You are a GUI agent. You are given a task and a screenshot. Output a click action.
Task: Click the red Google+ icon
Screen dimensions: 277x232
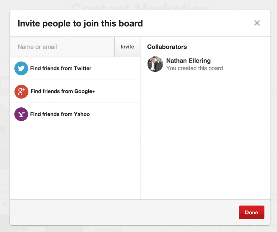21,91
